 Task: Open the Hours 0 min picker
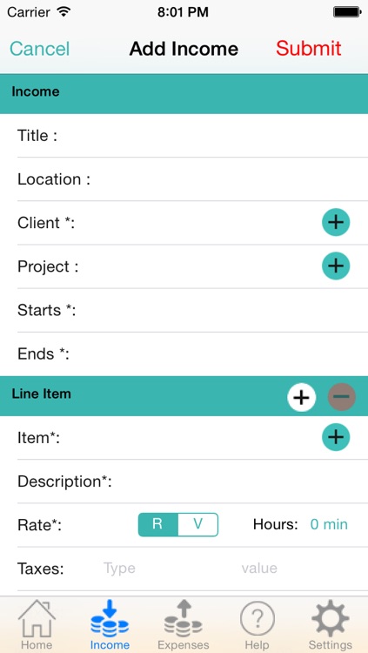(329, 524)
